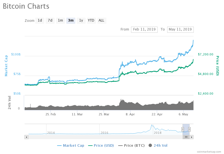Toggle Price (USD) series in legend
This screenshot has width=224, height=154.
pos(101,146)
